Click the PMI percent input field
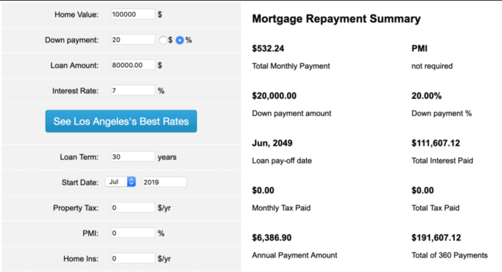This screenshot has height=272, width=502. click(x=133, y=233)
